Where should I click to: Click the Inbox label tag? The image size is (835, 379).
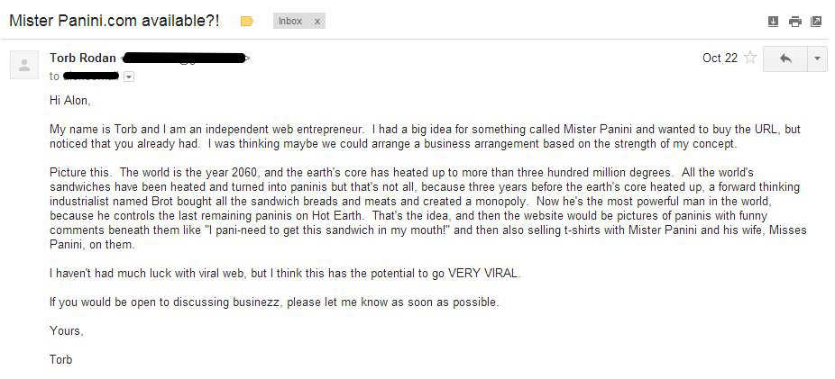290,22
